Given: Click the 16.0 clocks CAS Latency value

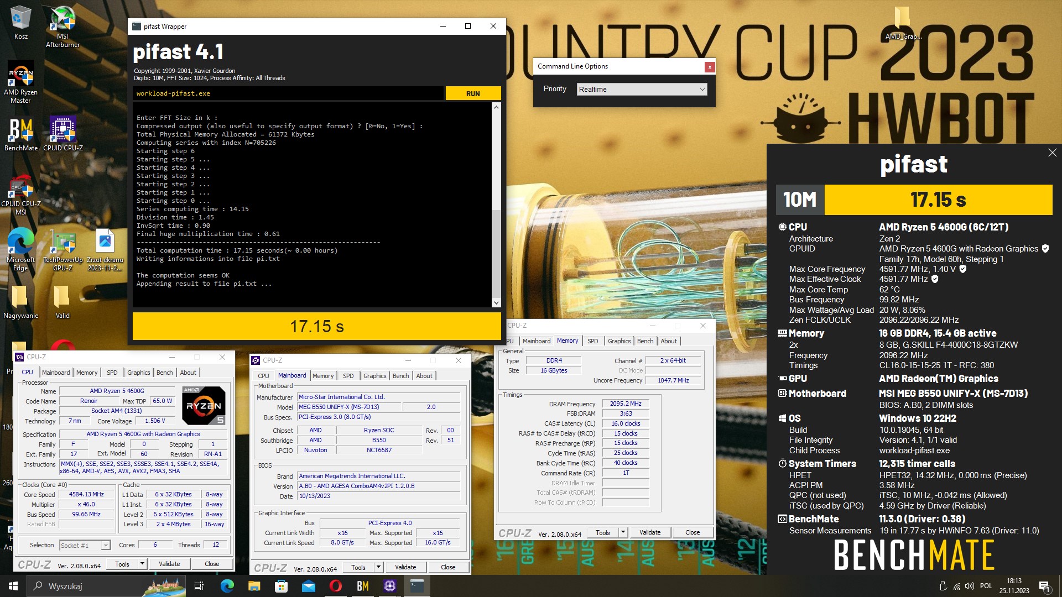Looking at the screenshot, I should pos(626,423).
